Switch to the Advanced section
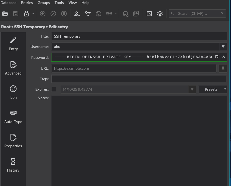 (13, 68)
